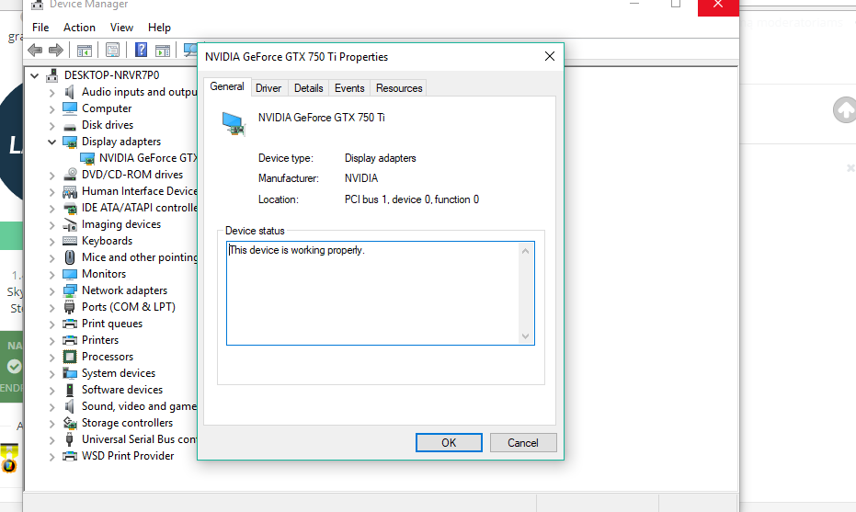Click the Universal Serial Bus plug icon

(69, 439)
